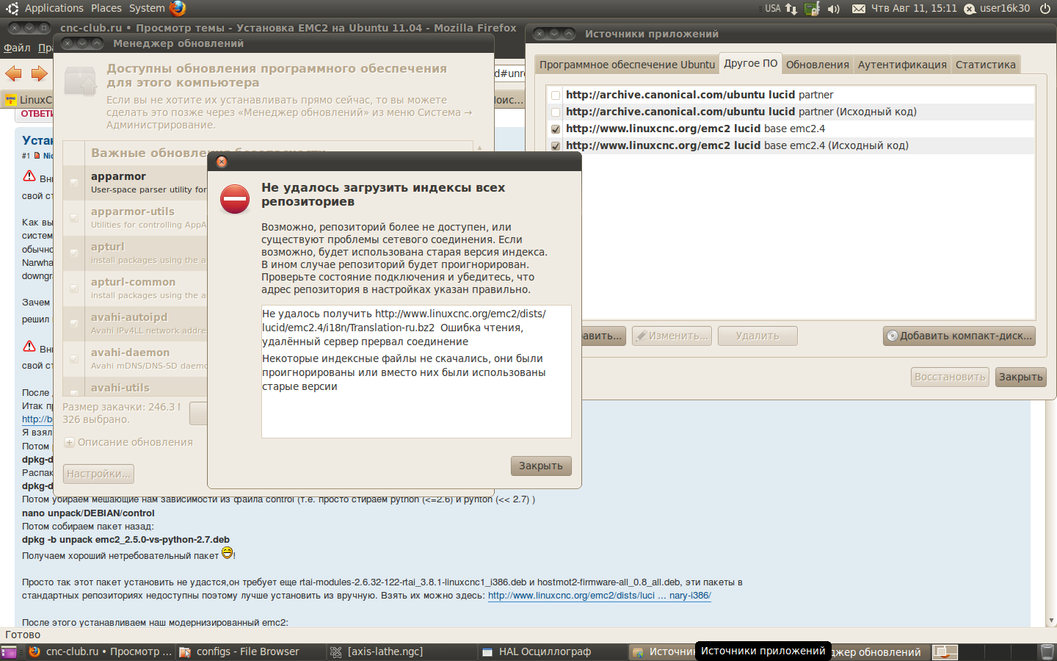Enable the canonical partner (Исходный код) checkbox
This screenshot has height=661, width=1057.
tap(556, 112)
